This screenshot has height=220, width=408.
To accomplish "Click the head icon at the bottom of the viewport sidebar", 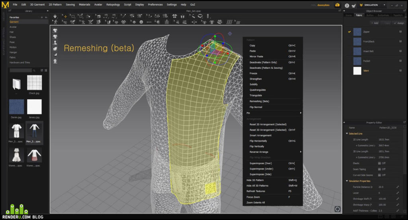I will (x=55, y=61).
